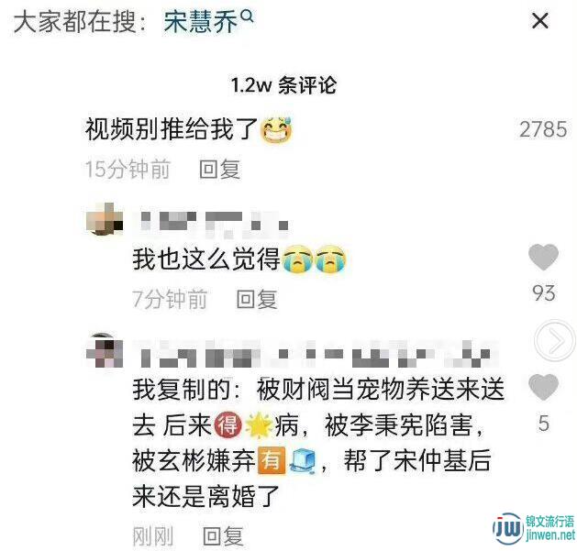Tap the circular arrow button on the right
The height and width of the screenshot is (551, 577).
[x=555, y=340]
